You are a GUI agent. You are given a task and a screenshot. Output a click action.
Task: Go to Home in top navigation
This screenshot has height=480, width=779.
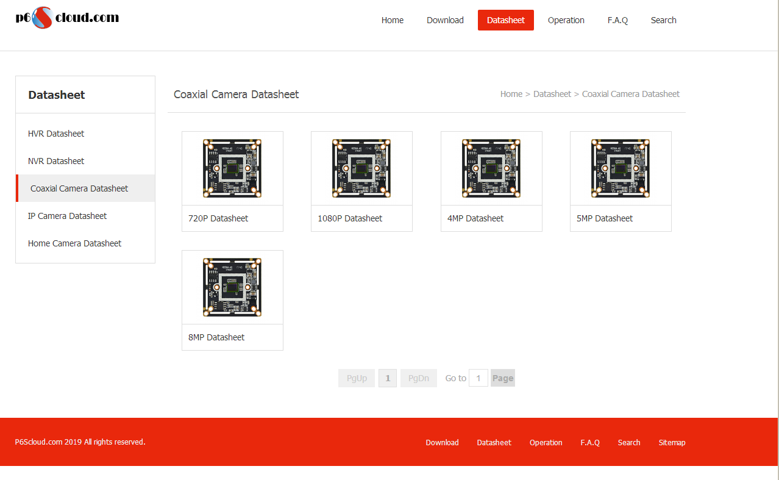pos(392,20)
